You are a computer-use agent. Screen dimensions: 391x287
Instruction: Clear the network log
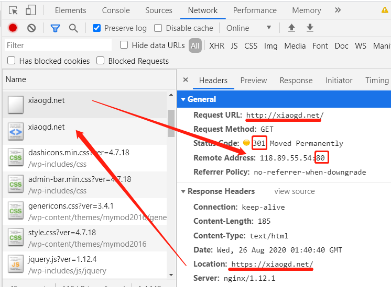(31, 28)
